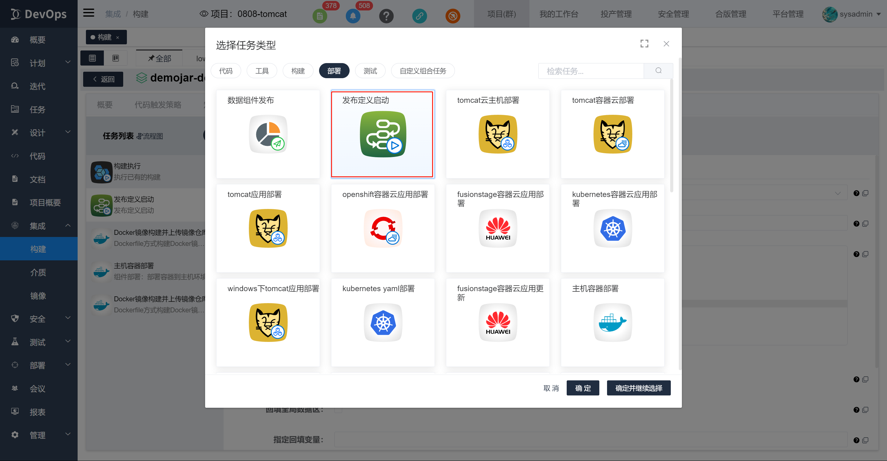Open the blue bell alerts icon
Image resolution: width=887 pixels, height=461 pixels.
[353, 16]
